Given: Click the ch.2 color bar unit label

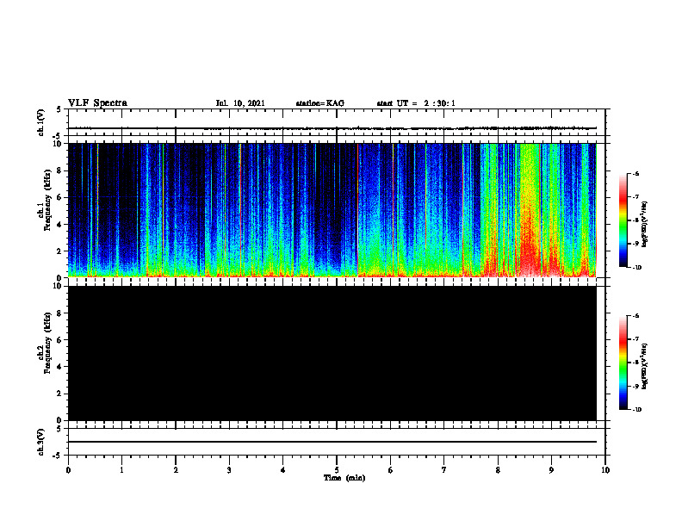Looking at the screenshot, I should click(645, 367).
